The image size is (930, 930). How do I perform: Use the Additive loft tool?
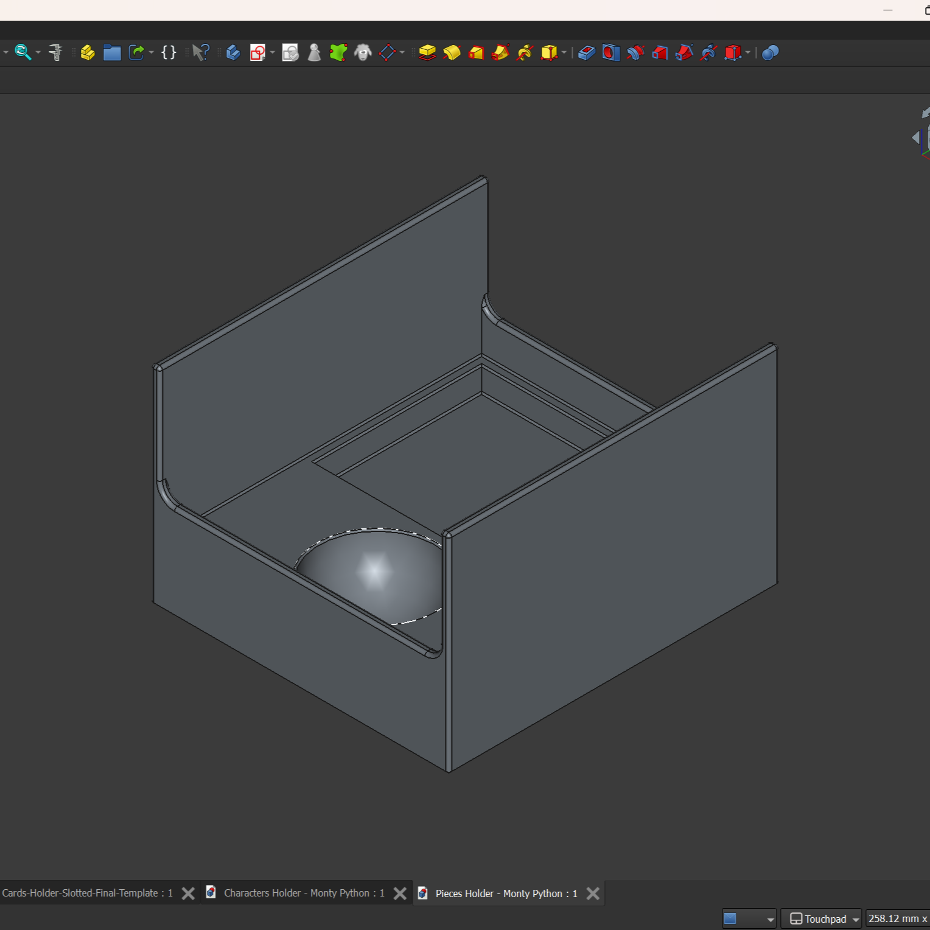coord(476,53)
